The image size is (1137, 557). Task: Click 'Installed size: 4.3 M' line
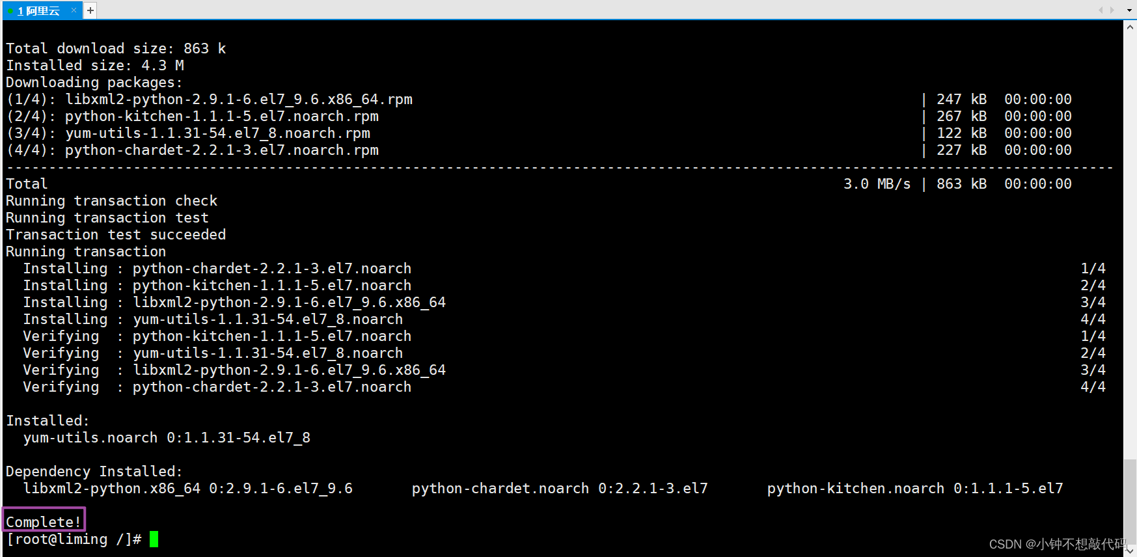pos(95,66)
